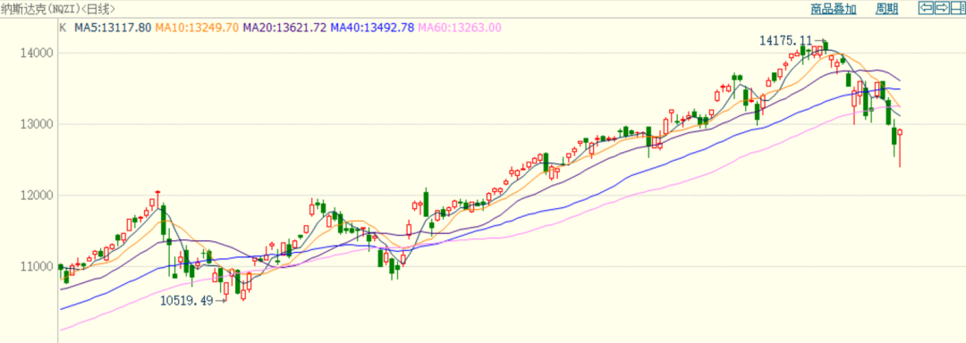966x343 pixels.
Task: Click the last red candlestick on chart
Action: pyautogui.click(x=900, y=147)
